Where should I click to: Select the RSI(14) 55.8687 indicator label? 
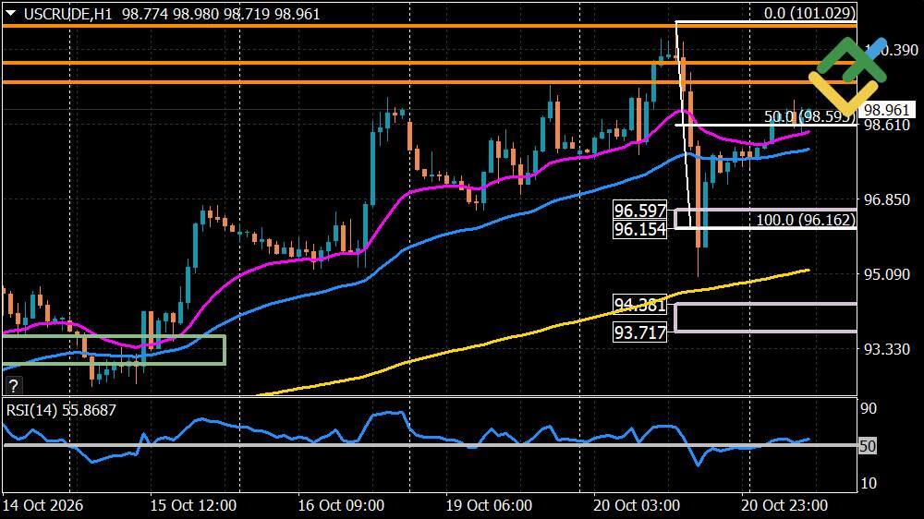tap(61, 410)
